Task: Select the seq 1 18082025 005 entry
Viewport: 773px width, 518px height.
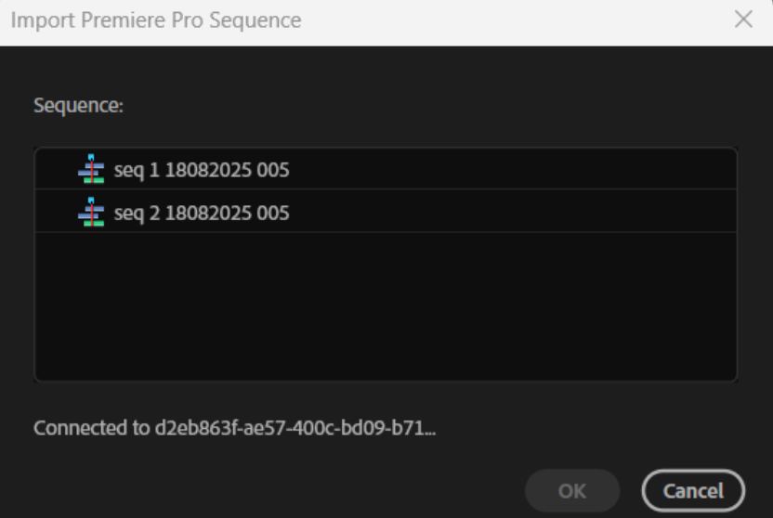Action: [x=386, y=169]
